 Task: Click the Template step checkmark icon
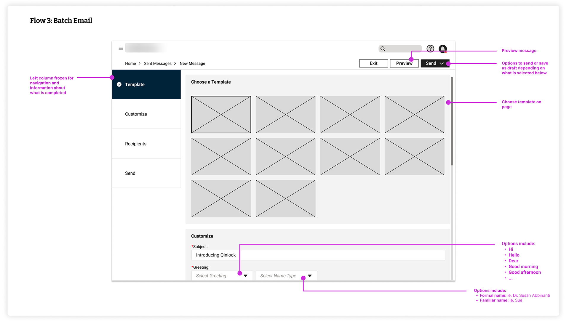pyautogui.click(x=119, y=84)
